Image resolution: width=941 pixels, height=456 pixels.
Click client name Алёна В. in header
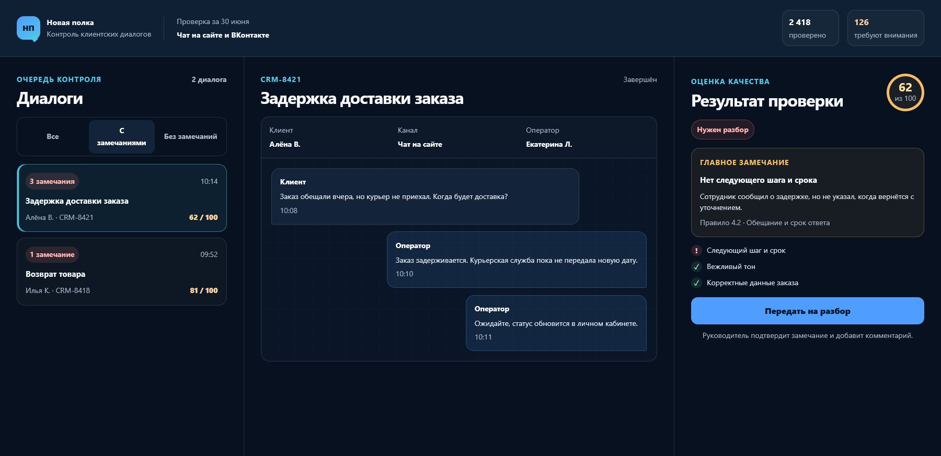click(x=285, y=144)
